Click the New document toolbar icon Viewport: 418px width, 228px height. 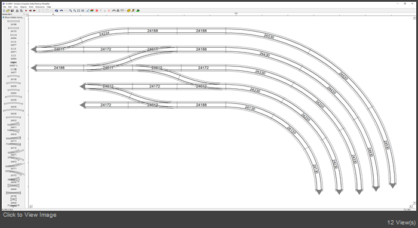tap(4, 11)
